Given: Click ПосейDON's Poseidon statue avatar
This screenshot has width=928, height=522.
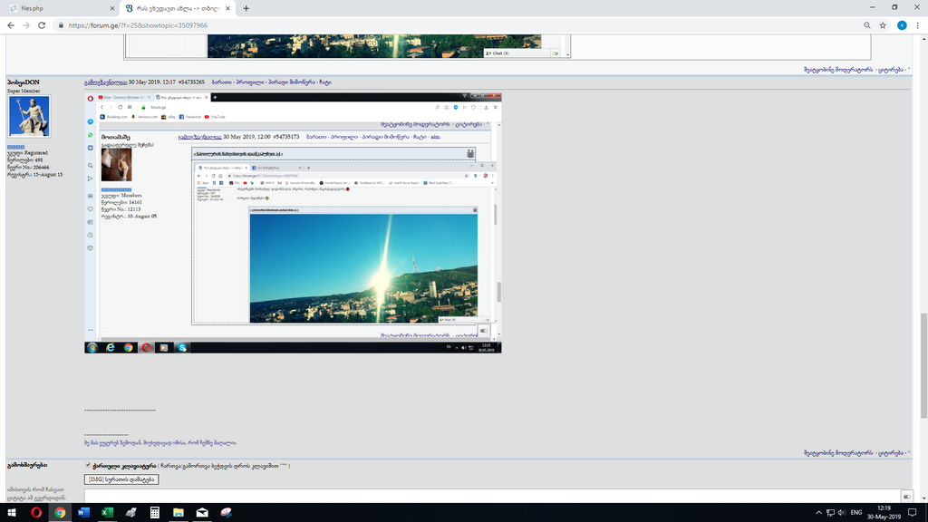Looking at the screenshot, I should click(x=29, y=116).
